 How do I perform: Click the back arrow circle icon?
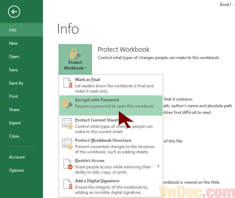coord(14,12)
